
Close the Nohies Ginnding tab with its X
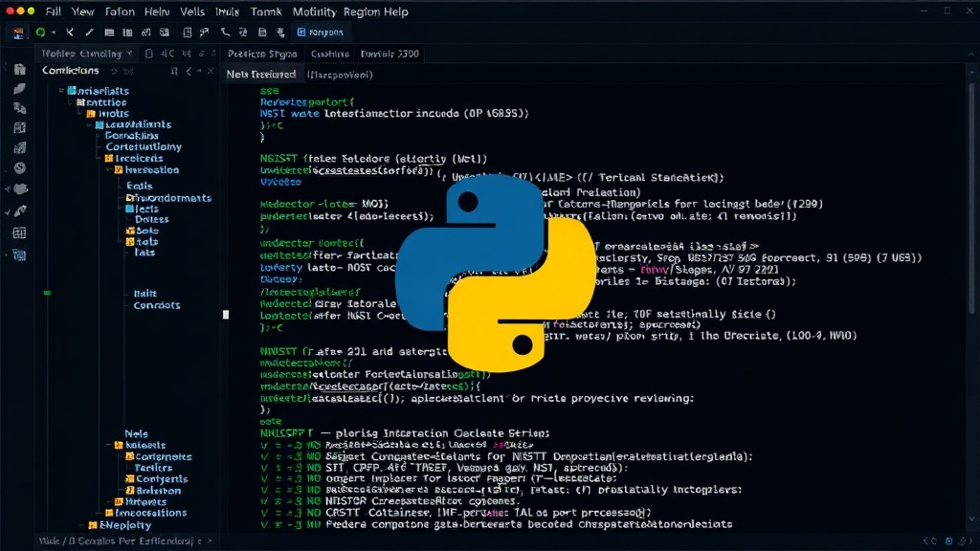click(x=129, y=54)
